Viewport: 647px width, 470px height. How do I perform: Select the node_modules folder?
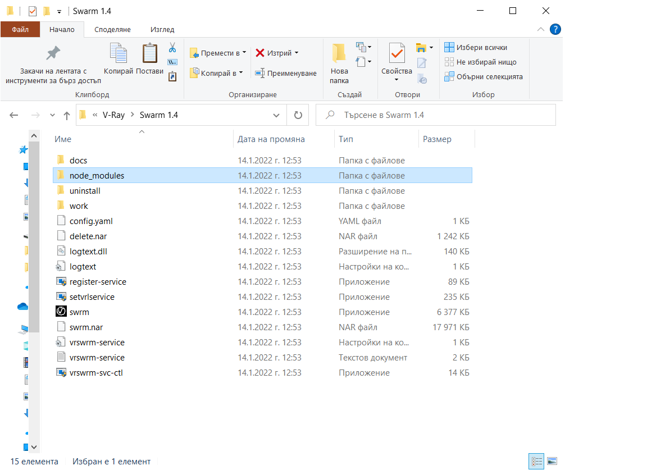coord(262,175)
